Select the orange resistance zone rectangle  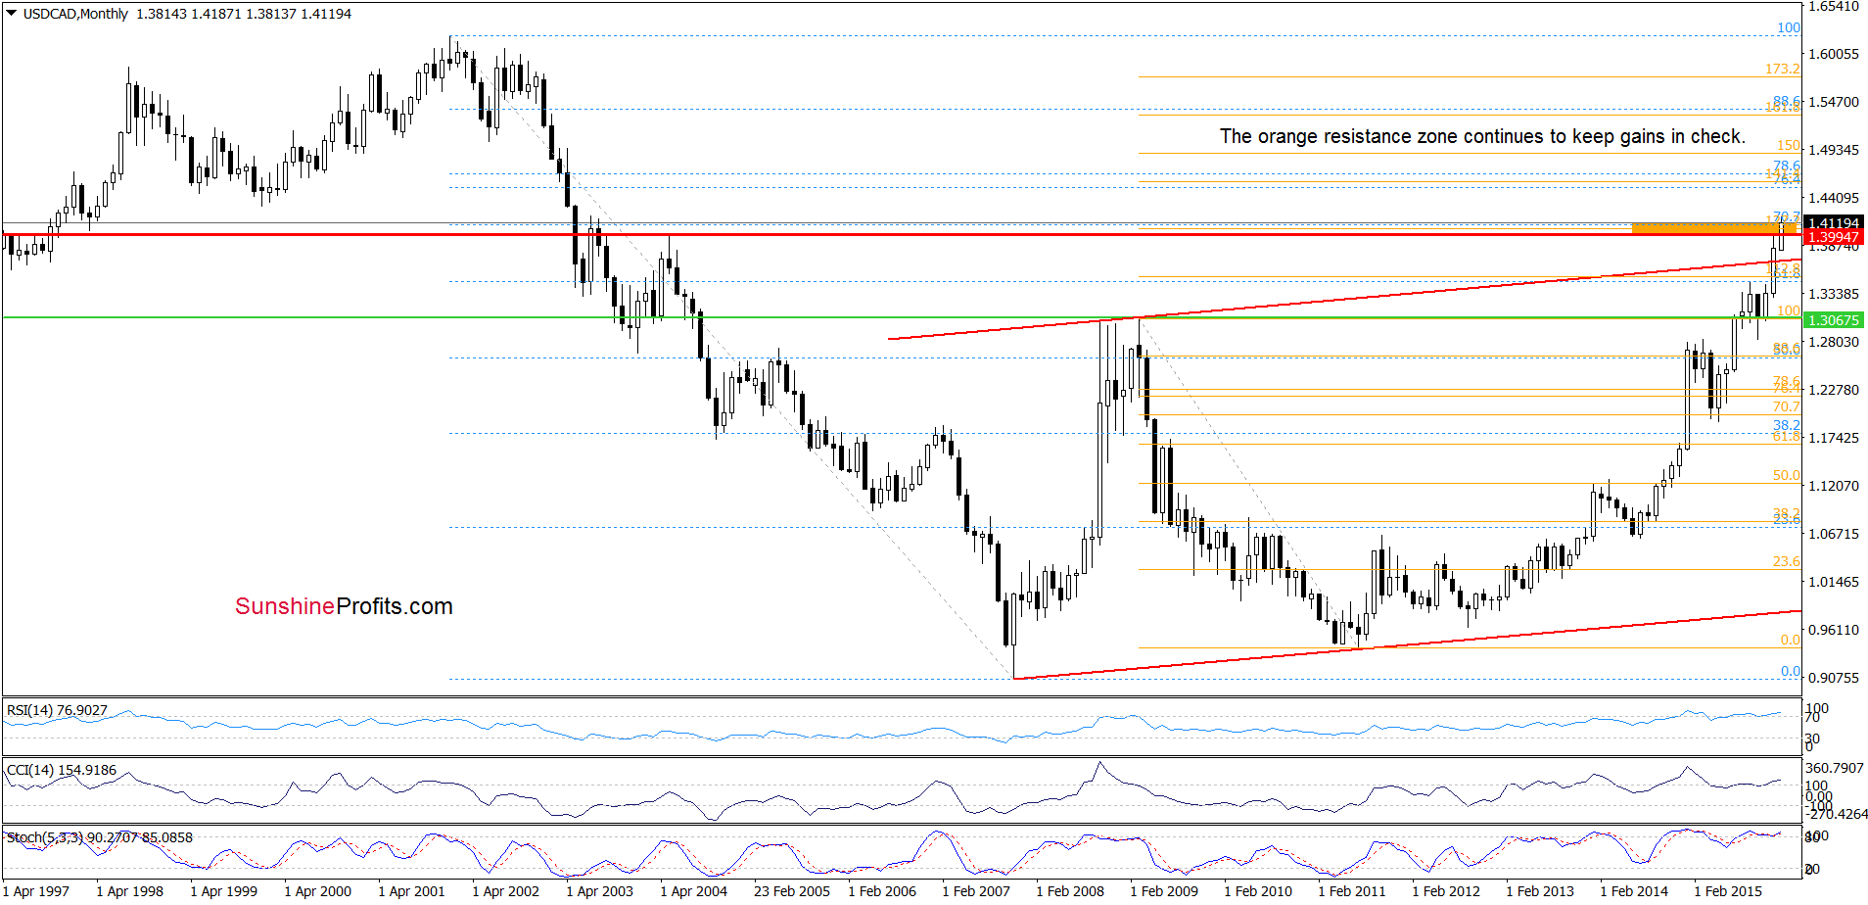(x=1716, y=228)
